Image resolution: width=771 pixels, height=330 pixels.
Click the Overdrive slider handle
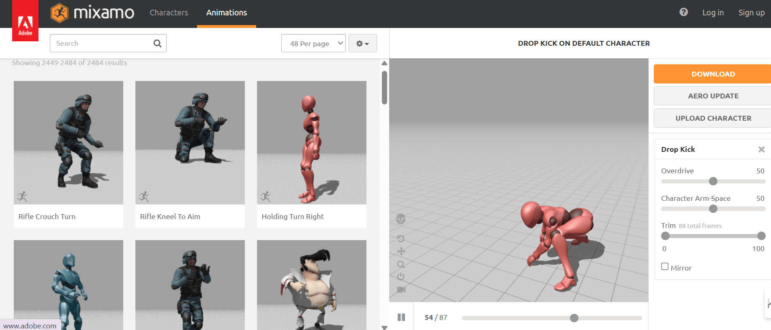point(713,181)
